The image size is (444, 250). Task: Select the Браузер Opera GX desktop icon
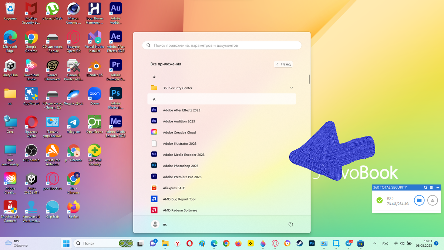[x=73, y=41]
